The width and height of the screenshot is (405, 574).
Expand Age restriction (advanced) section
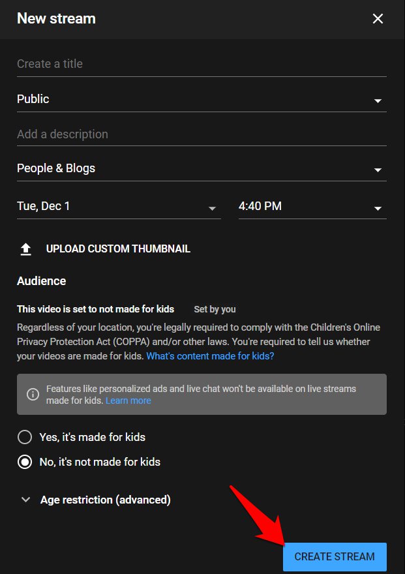tap(105, 500)
